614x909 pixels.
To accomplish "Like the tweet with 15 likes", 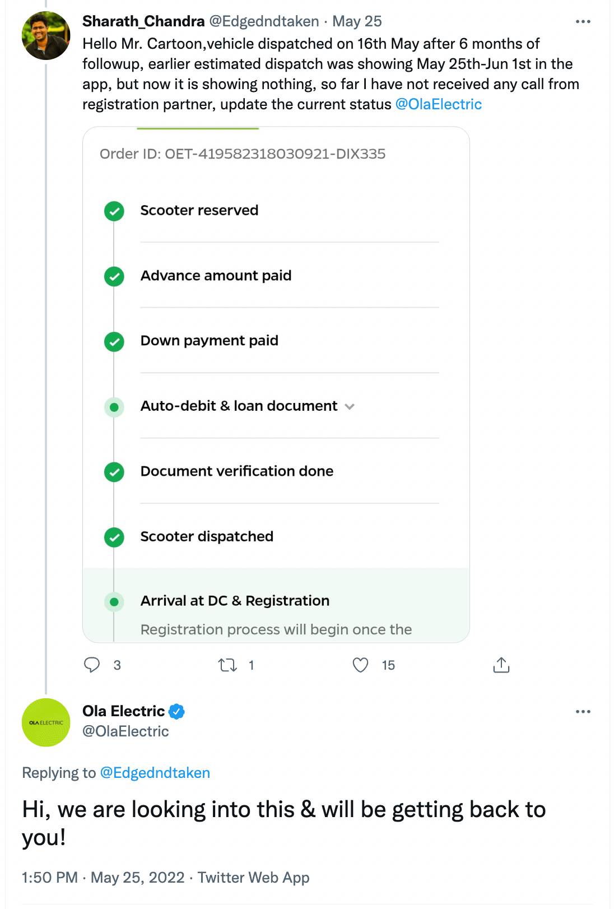I will click(361, 665).
